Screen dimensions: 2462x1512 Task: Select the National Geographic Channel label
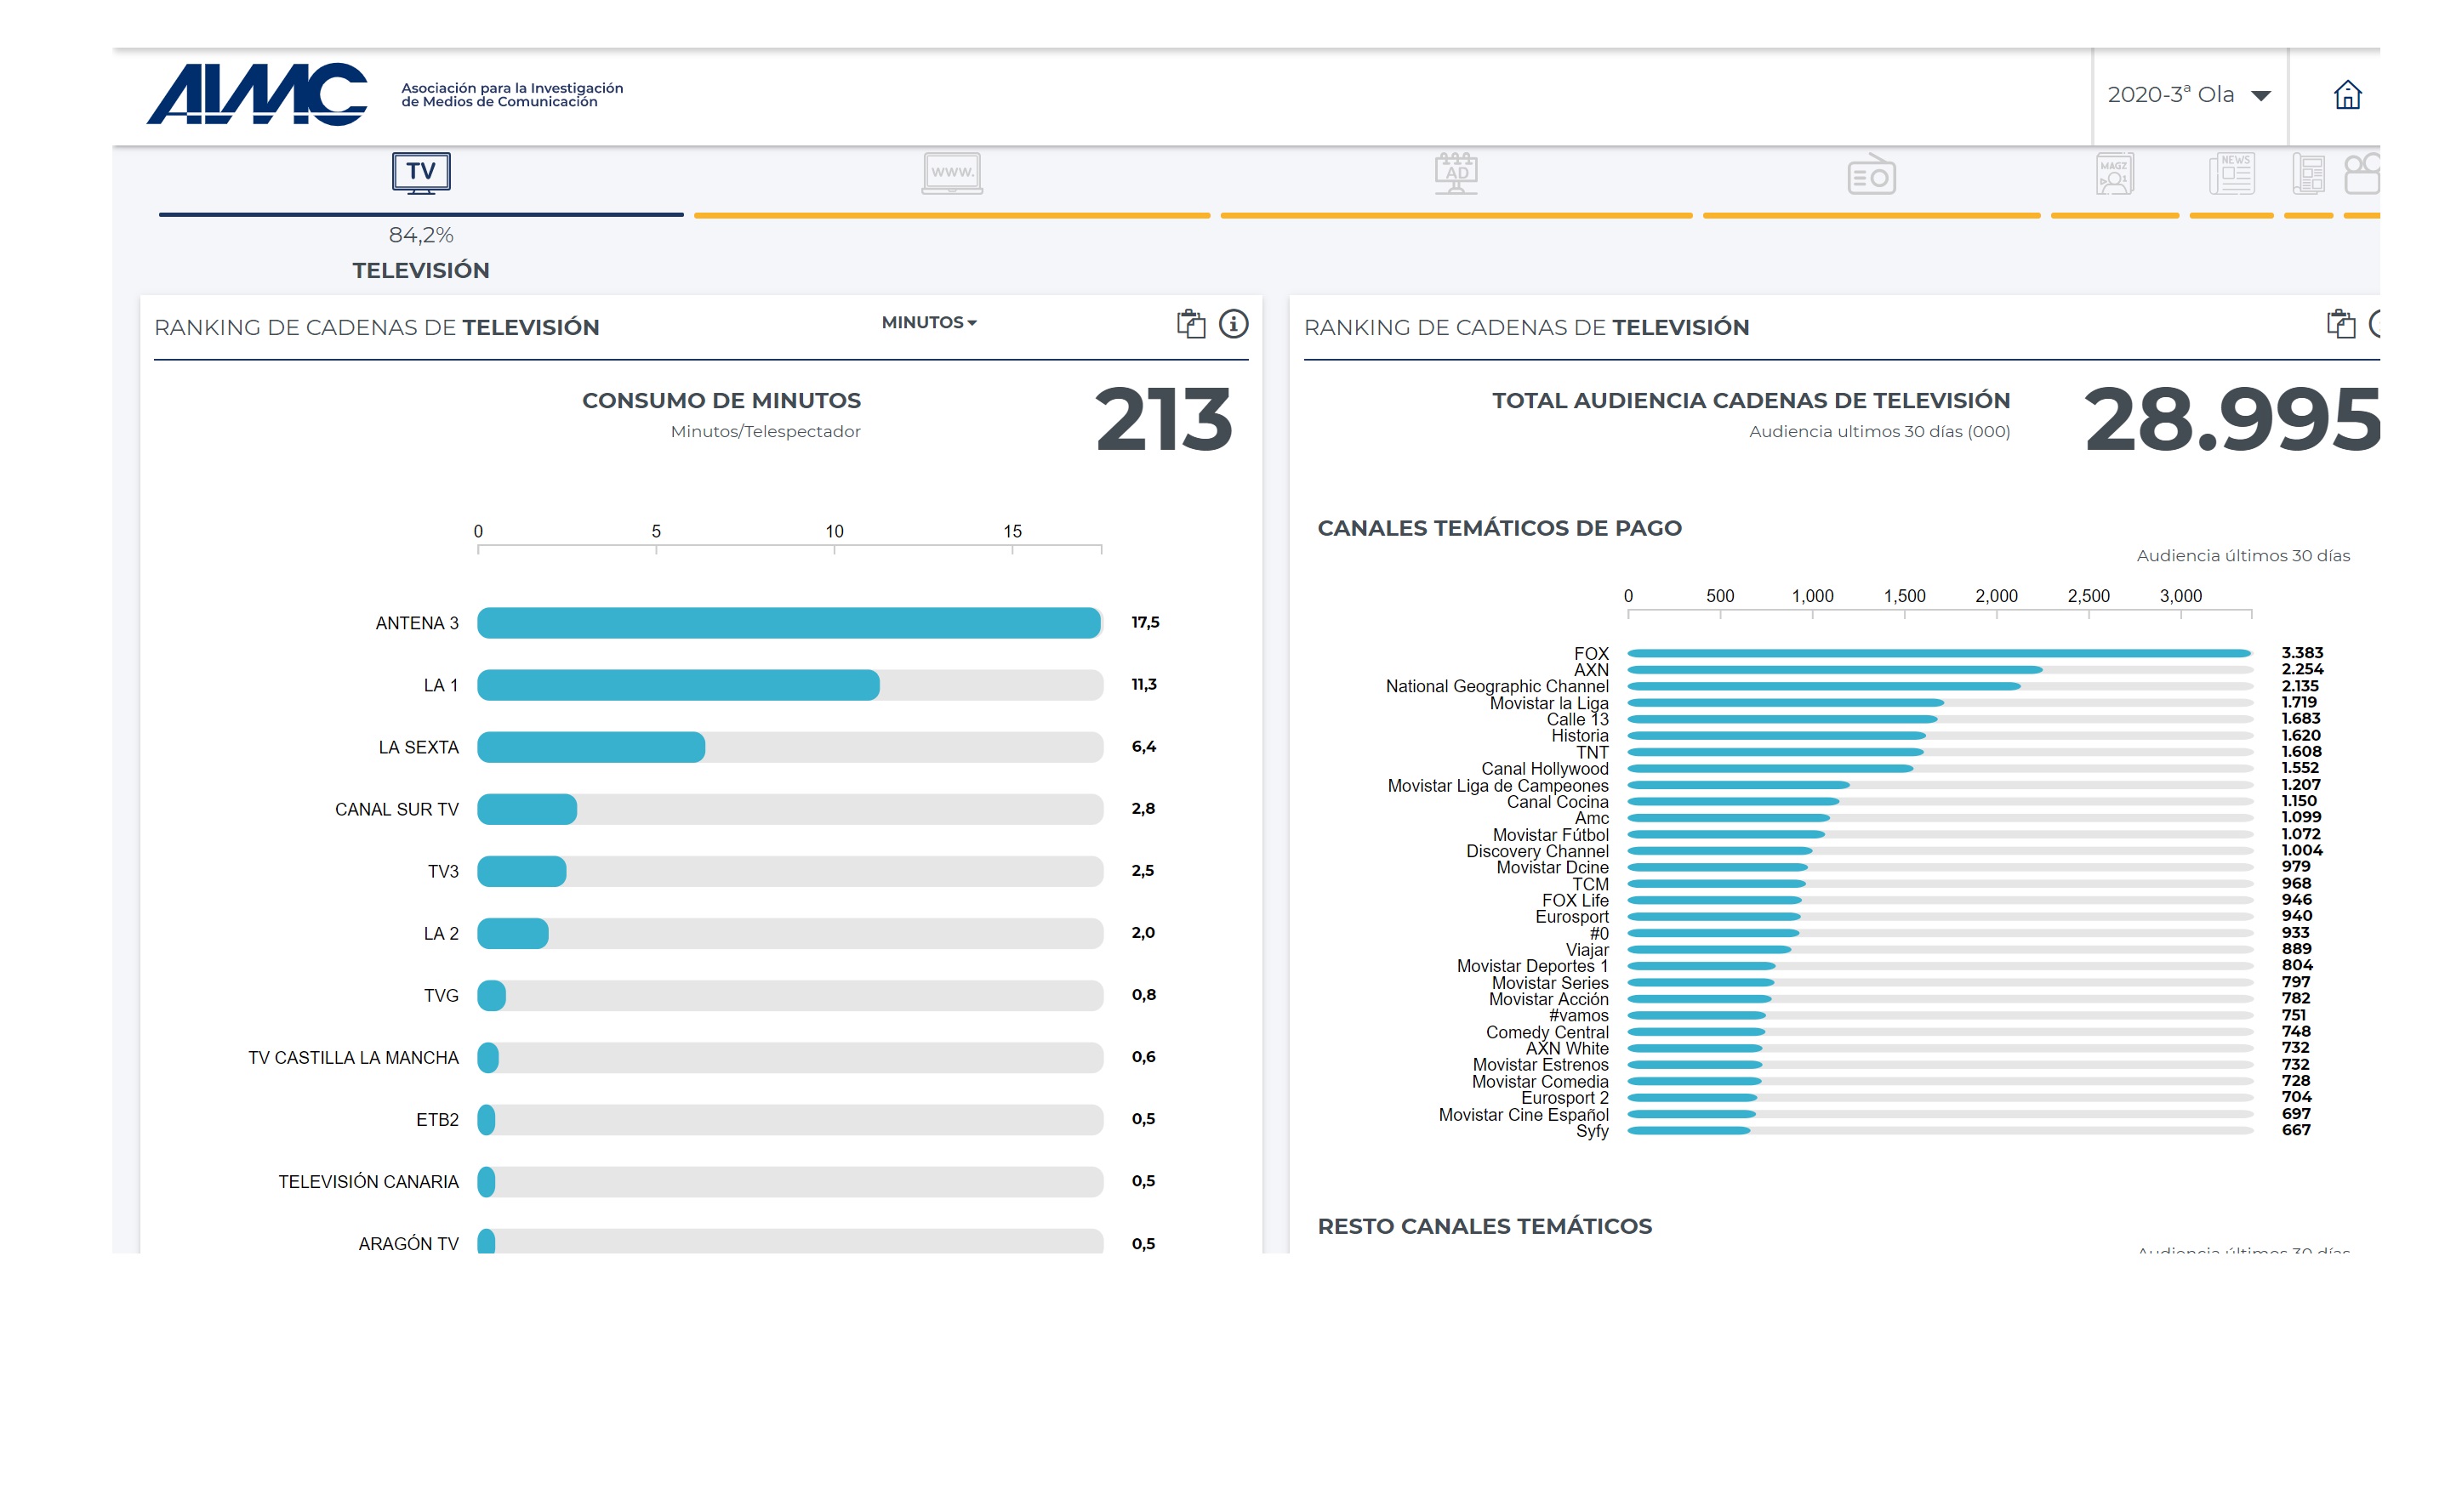(x=1496, y=686)
